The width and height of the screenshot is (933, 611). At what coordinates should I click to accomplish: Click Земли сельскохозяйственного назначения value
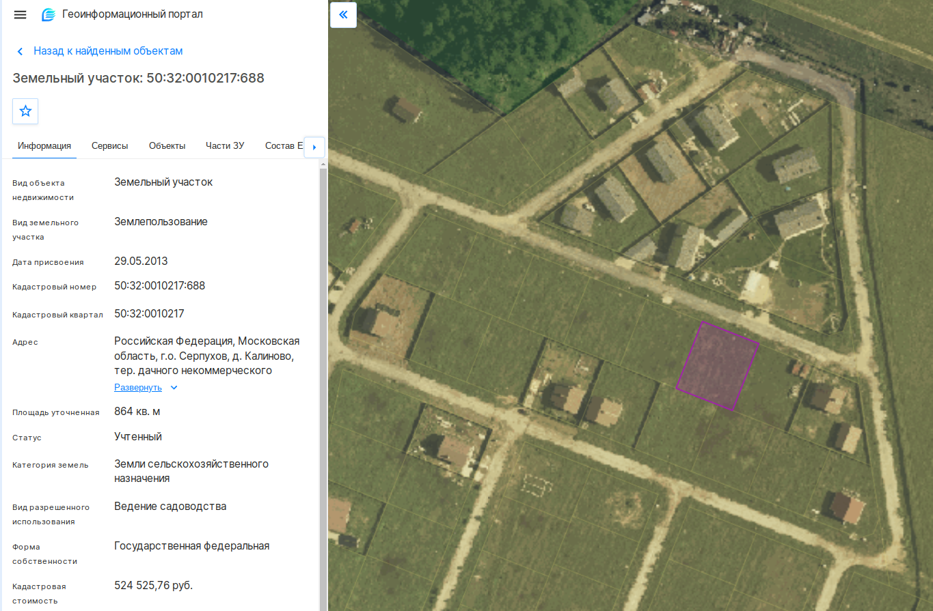tap(191, 471)
